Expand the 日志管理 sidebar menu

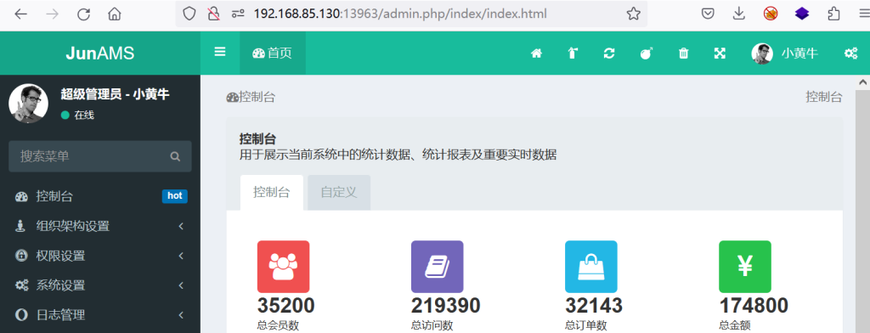(100, 315)
